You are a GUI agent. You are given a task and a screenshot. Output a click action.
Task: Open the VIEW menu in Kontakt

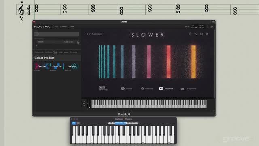coord(72,26)
